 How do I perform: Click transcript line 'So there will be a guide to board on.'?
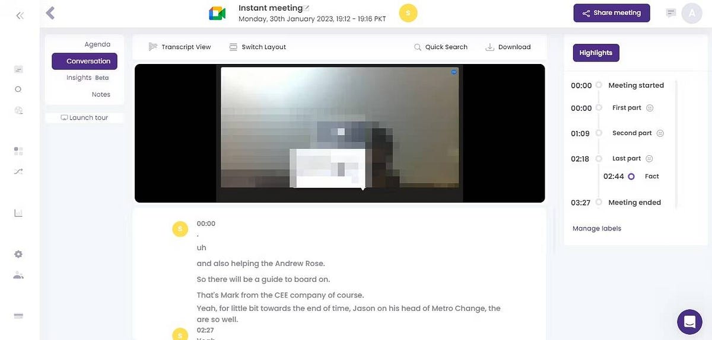(x=263, y=279)
